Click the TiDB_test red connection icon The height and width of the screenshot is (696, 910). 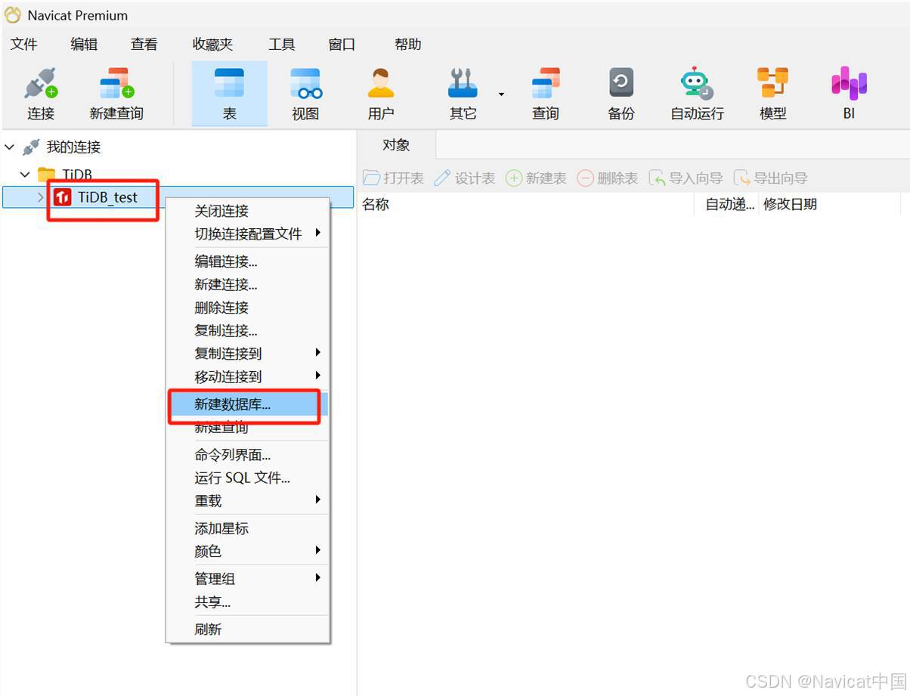62,197
